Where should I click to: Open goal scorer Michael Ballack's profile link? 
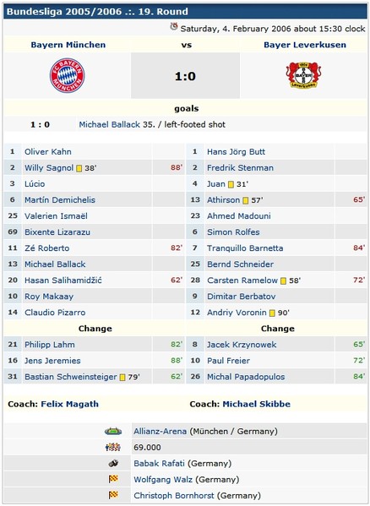pos(109,124)
